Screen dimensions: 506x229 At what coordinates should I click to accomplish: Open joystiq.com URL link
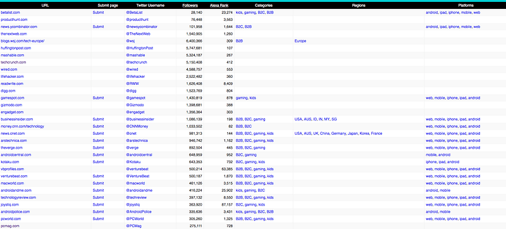pyautogui.click(x=9, y=204)
